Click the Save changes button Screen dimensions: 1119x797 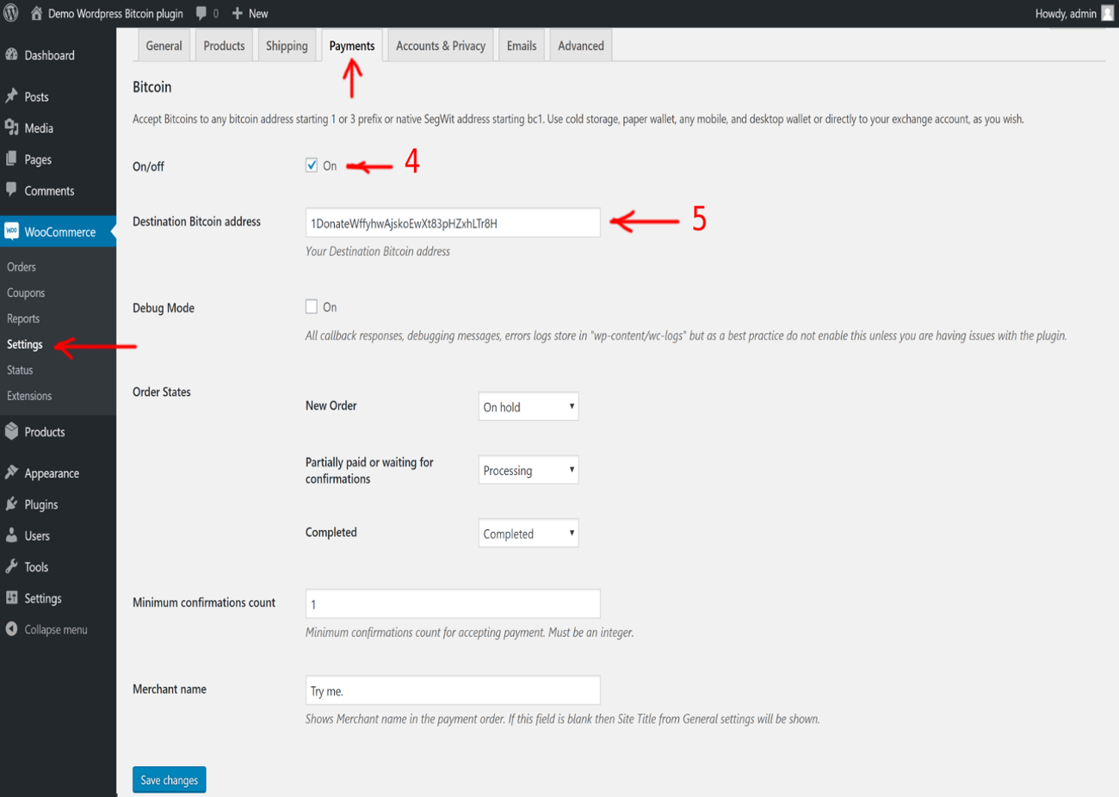(x=170, y=780)
